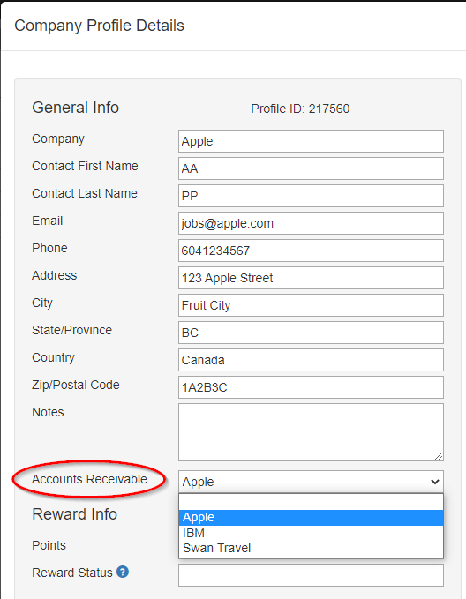Click the City field

[311, 305]
